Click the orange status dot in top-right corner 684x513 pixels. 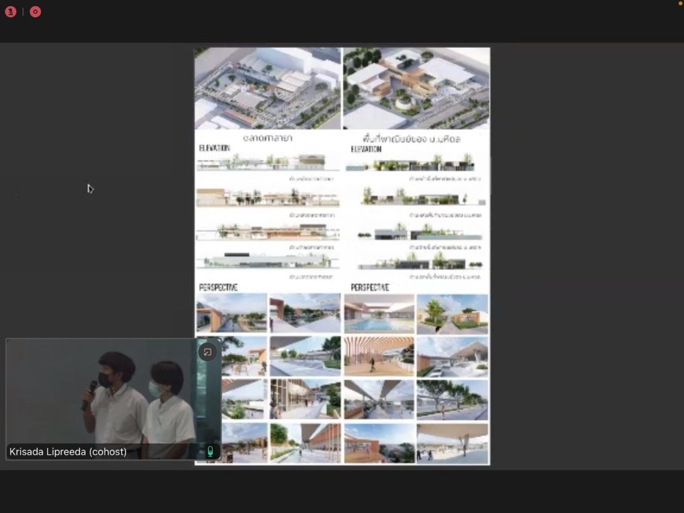pos(680,3)
